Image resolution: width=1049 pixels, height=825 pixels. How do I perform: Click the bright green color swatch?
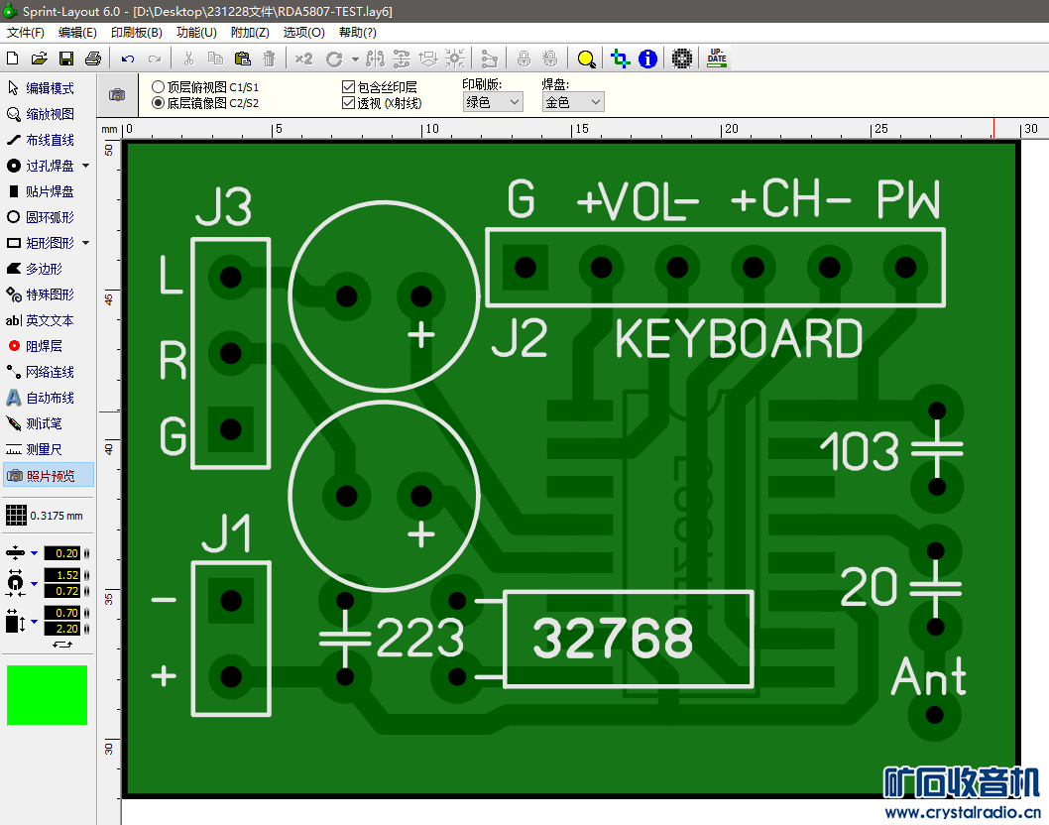pyautogui.click(x=48, y=695)
